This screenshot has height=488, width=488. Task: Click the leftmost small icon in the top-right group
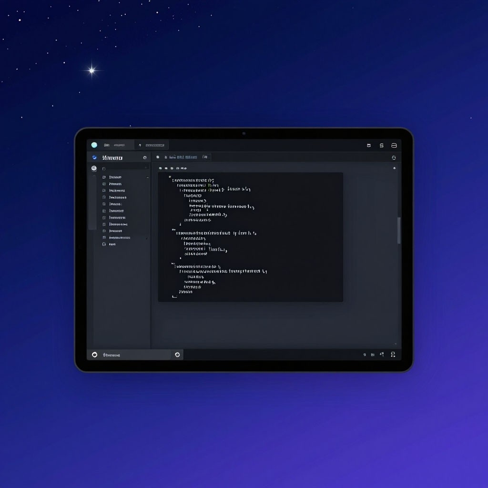point(369,145)
